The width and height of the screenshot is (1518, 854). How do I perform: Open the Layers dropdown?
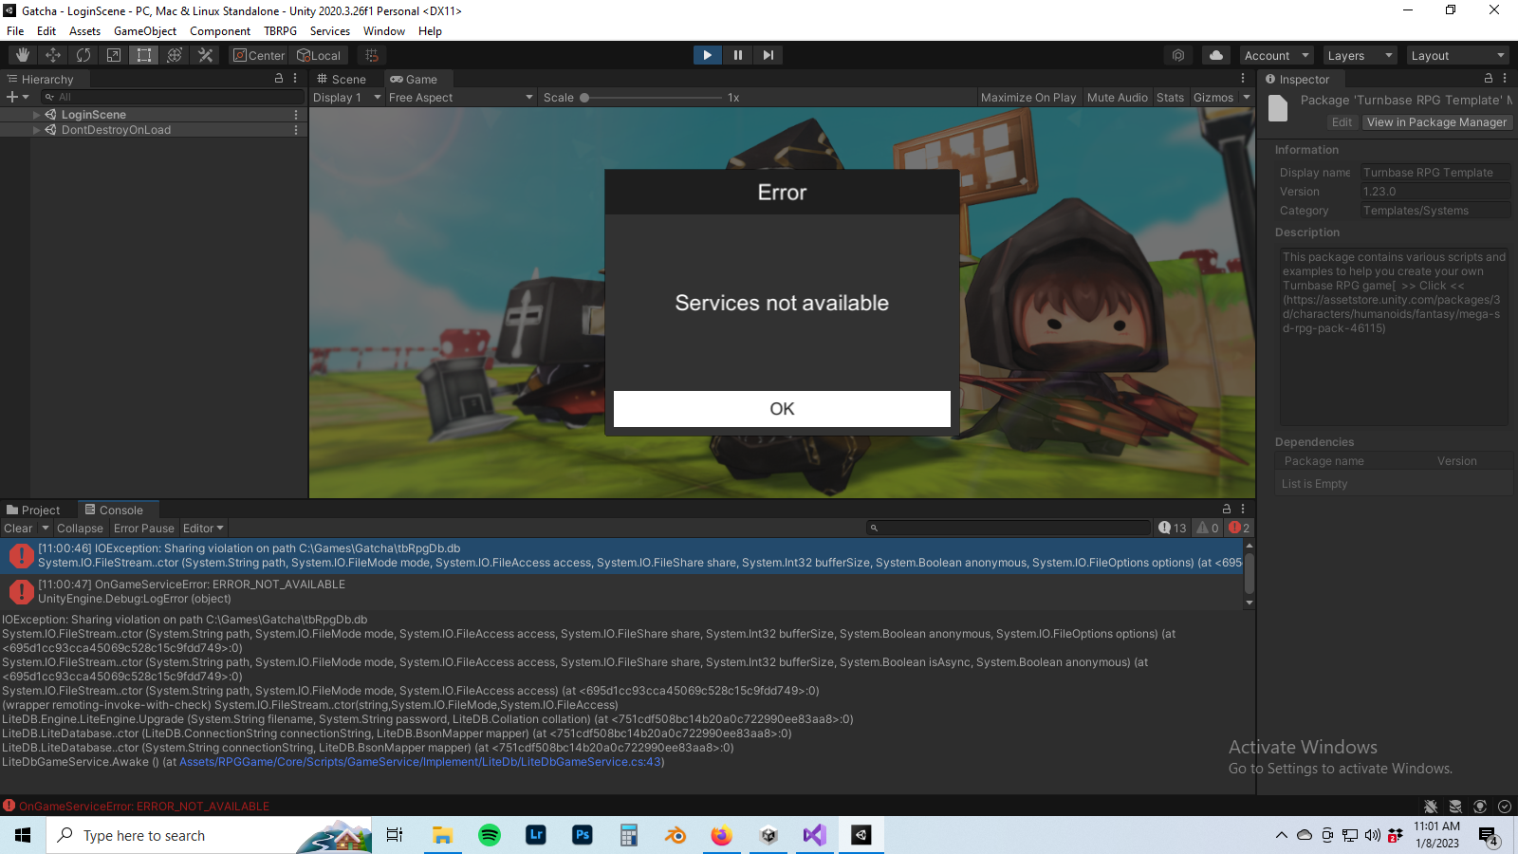[1359, 54]
